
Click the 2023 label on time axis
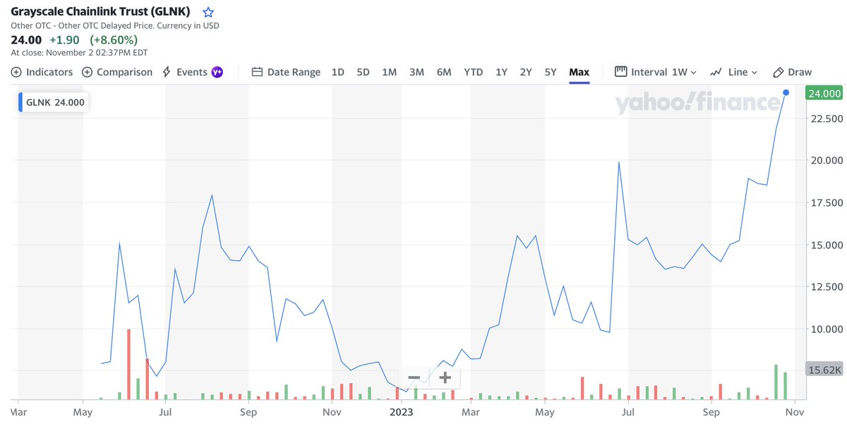(402, 411)
